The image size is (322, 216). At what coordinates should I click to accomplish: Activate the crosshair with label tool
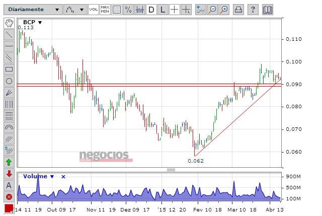coord(186,10)
